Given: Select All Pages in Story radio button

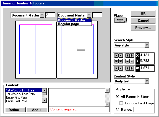Looking at the screenshot, I should click(118, 96).
